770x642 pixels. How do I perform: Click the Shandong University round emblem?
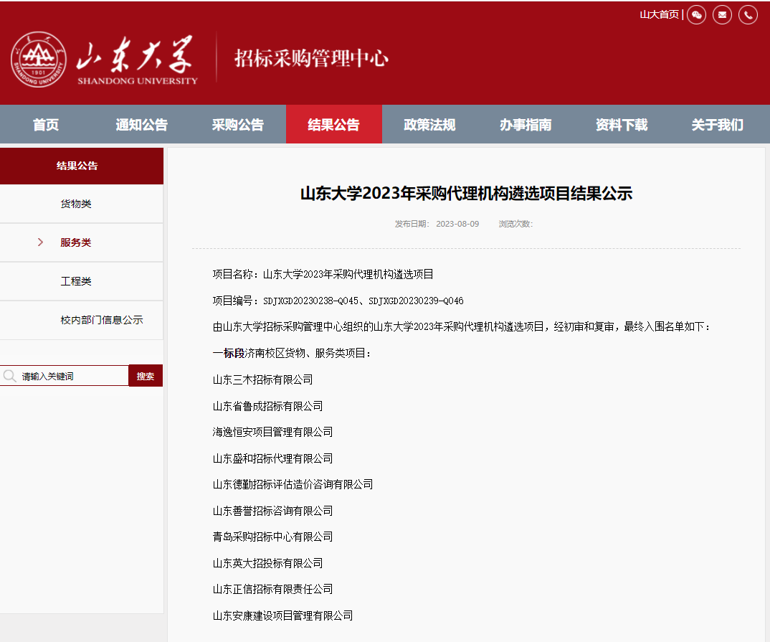(38, 60)
